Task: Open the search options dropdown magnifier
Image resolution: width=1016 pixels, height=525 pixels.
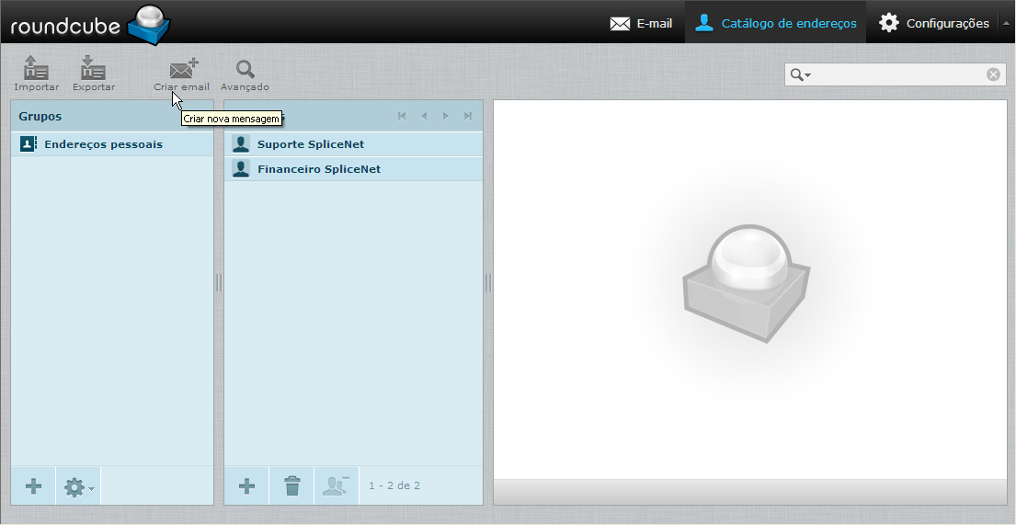Action: 800,75
